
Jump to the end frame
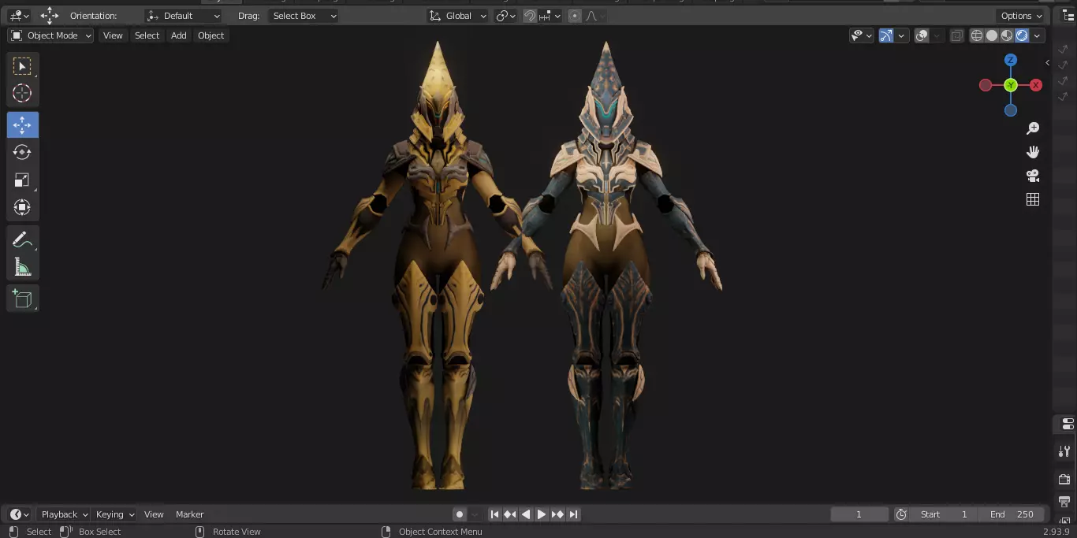pyautogui.click(x=573, y=514)
